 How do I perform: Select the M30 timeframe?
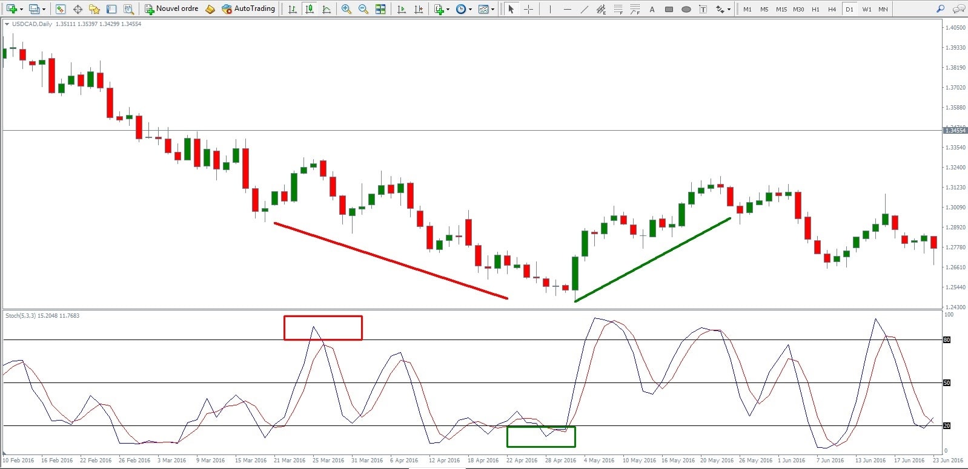pyautogui.click(x=798, y=9)
